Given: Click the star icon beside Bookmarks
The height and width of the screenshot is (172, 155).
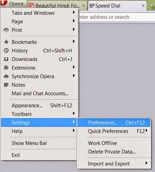Looking at the screenshot, I should [6, 42].
